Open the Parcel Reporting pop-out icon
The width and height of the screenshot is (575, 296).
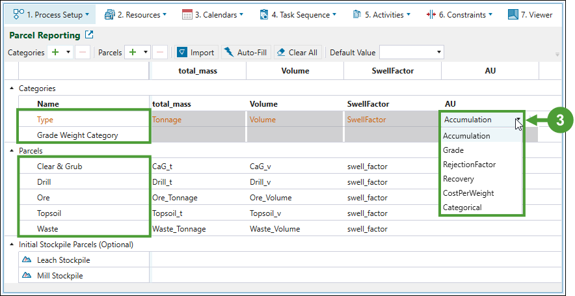[89, 35]
